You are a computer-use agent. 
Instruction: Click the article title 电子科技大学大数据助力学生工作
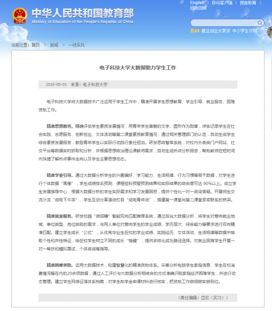(x=137, y=67)
